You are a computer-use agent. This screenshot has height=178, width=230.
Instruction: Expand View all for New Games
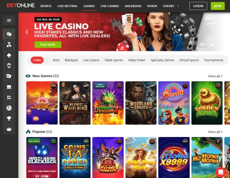pos(215,76)
